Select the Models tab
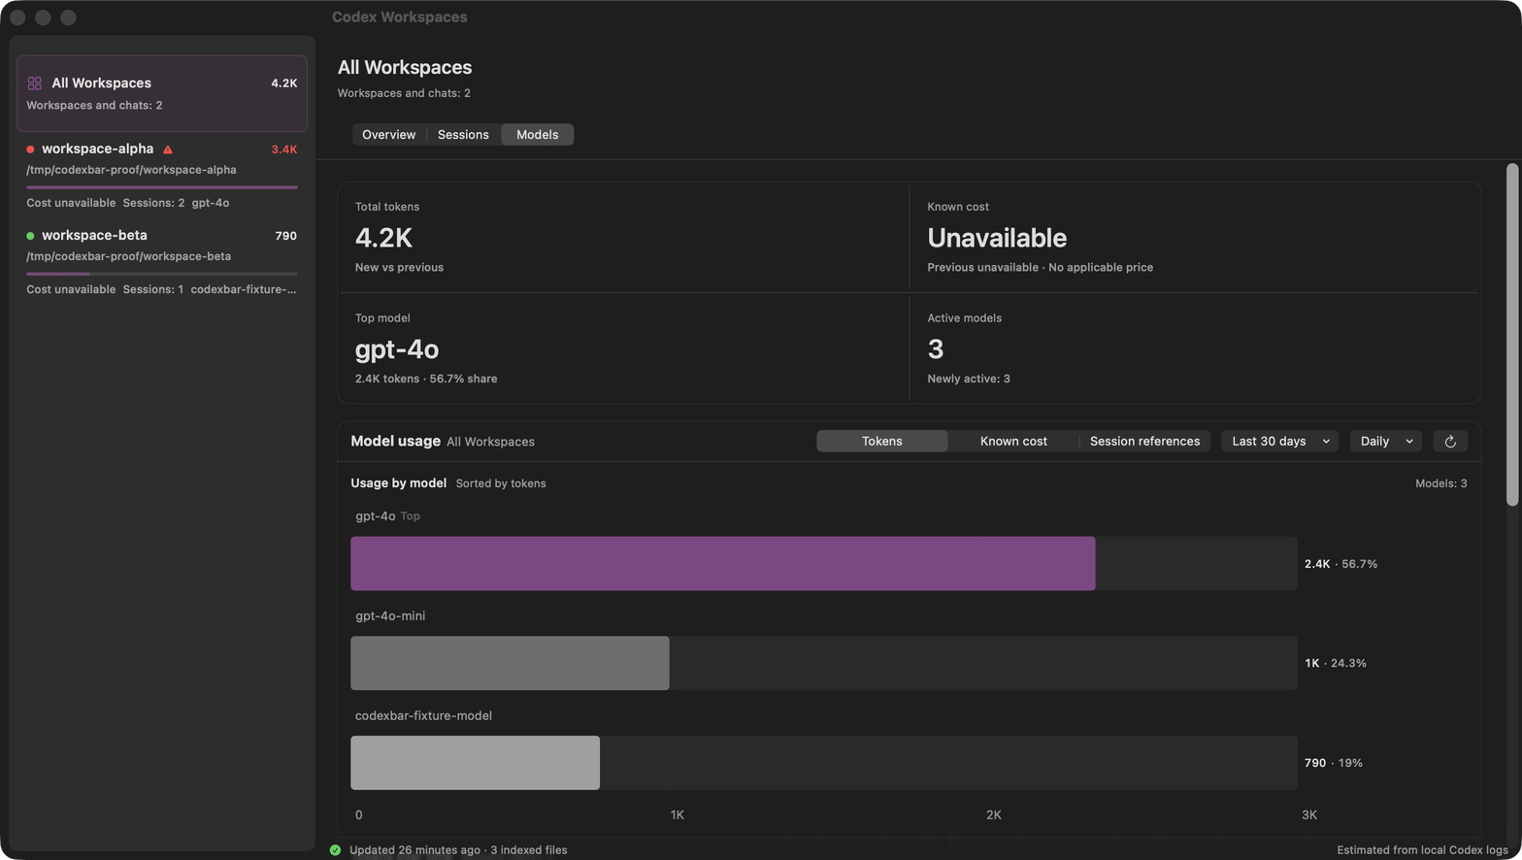Screen dimensions: 1522x860 pyautogui.click(x=537, y=135)
